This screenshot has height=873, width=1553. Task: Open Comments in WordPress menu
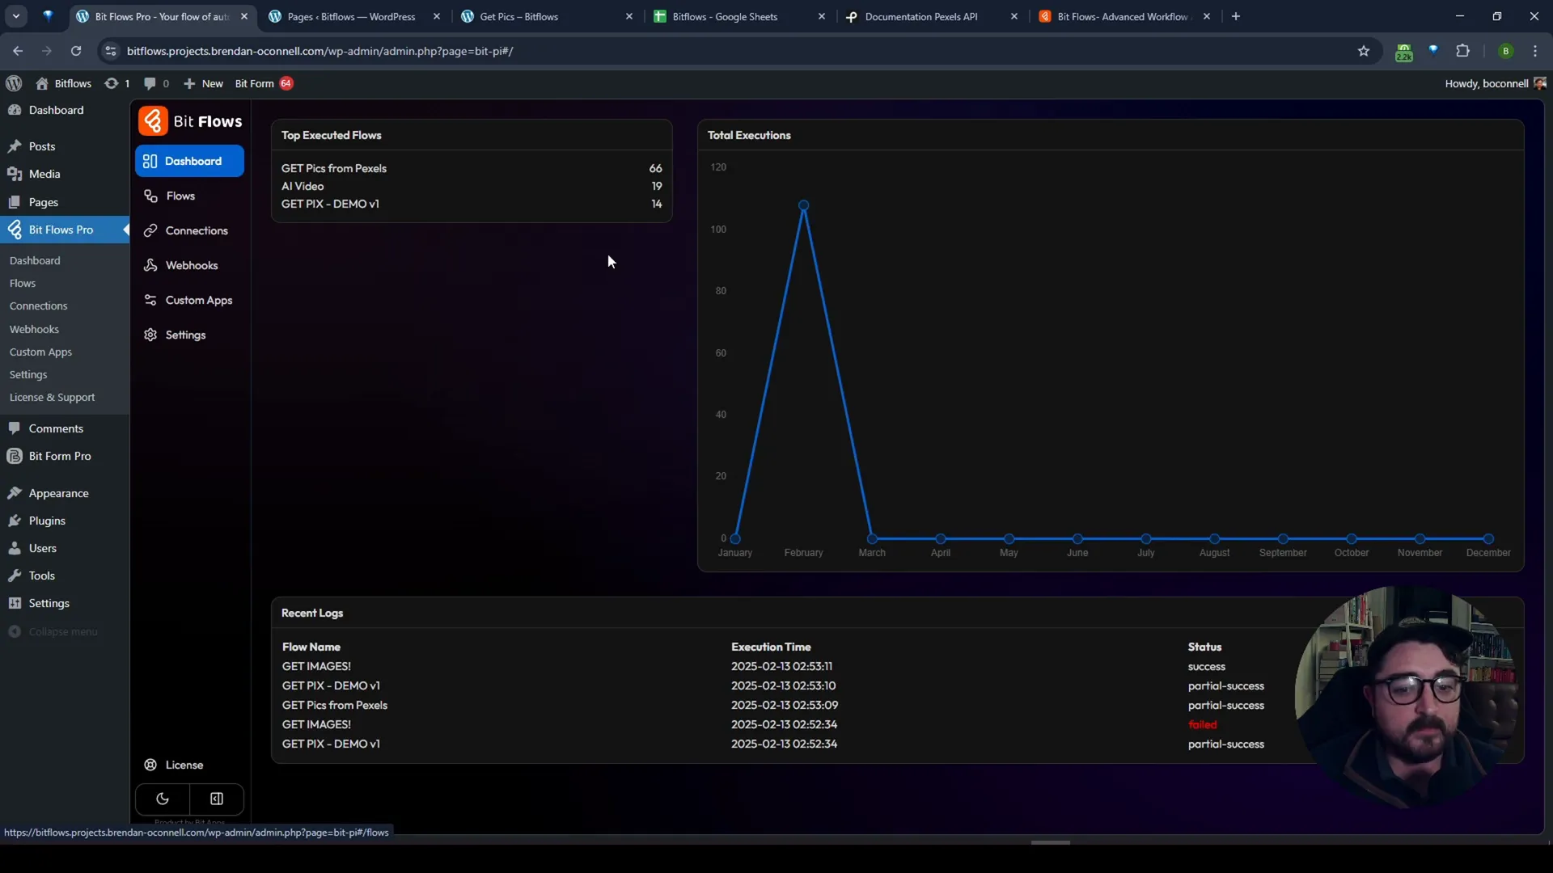65,428
